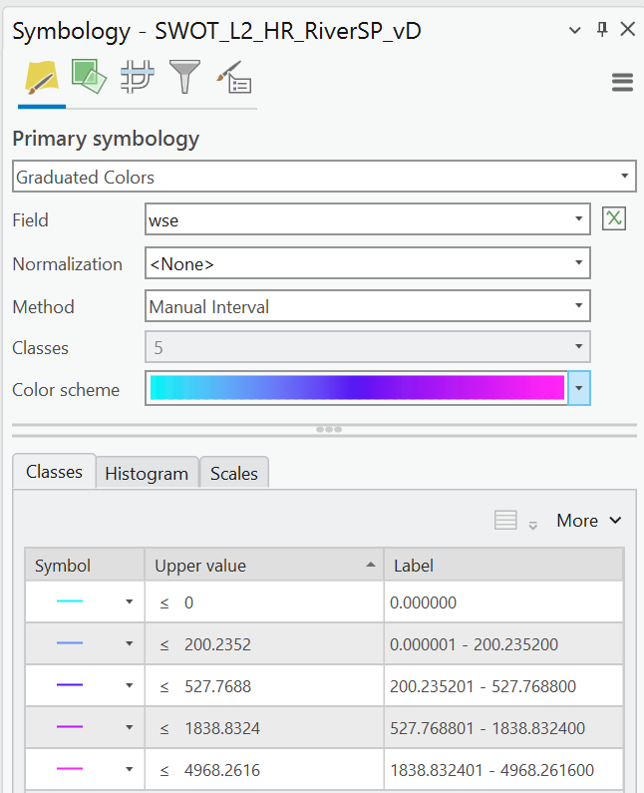Open the Graduated Colors symbology dropdown
Screen dimensions: 644x793
(324, 177)
